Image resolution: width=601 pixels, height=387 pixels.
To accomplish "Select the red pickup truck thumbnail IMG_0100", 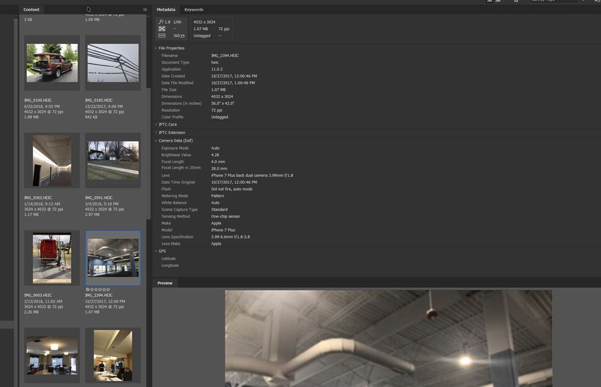I will coord(52,62).
